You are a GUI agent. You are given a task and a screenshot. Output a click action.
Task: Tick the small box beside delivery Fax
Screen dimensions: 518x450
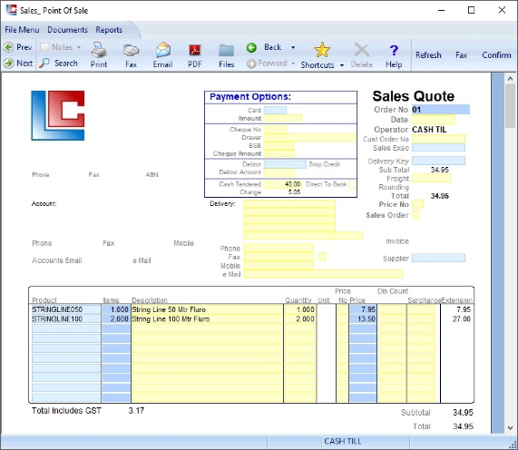point(322,257)
